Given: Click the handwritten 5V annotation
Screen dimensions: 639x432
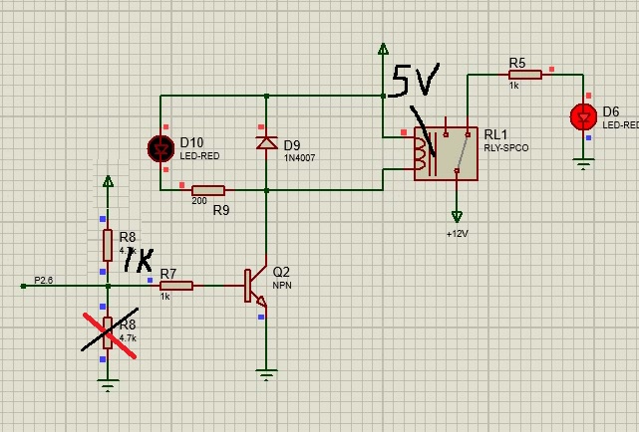Looking at the screenshot, I should coord(413,84).
